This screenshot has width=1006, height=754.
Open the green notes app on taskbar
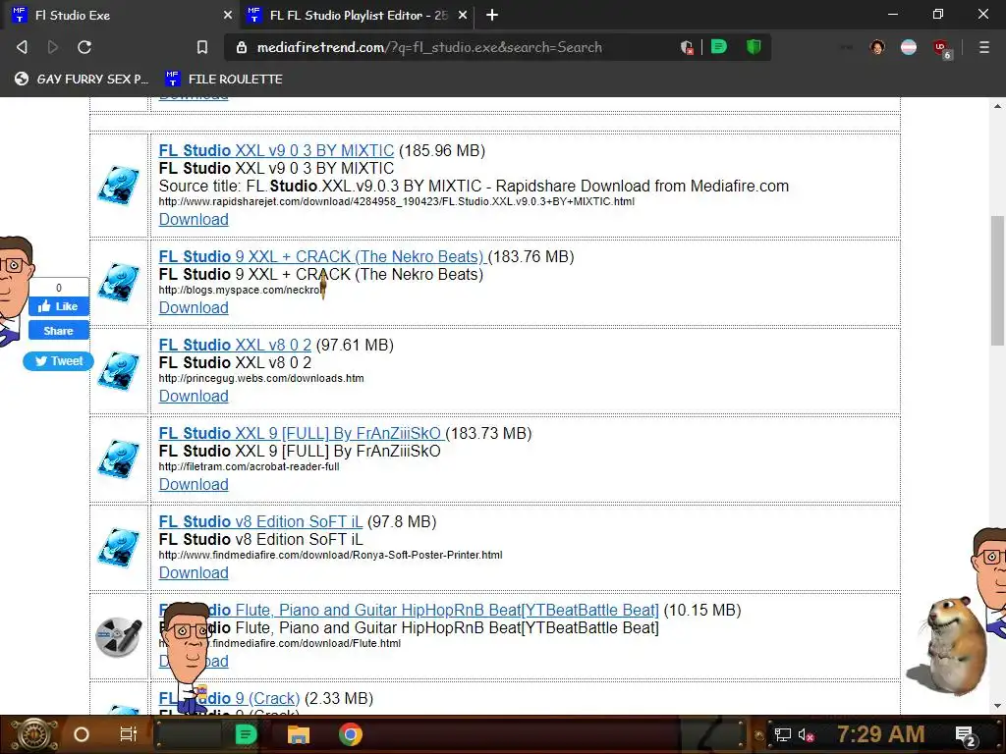tap(245, 734)
